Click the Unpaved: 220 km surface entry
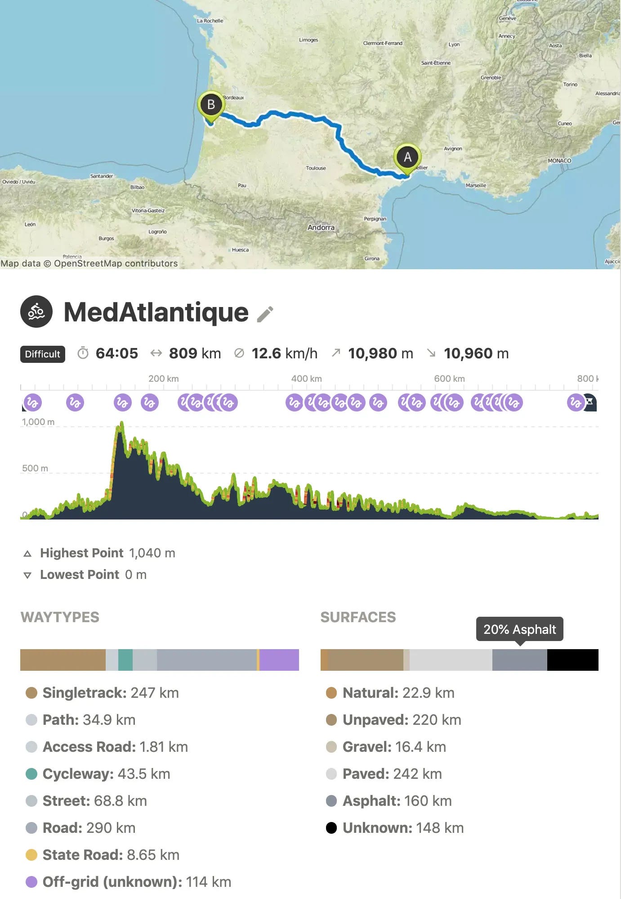The width and height of the screenshot is (621, 899). (393, 719)
